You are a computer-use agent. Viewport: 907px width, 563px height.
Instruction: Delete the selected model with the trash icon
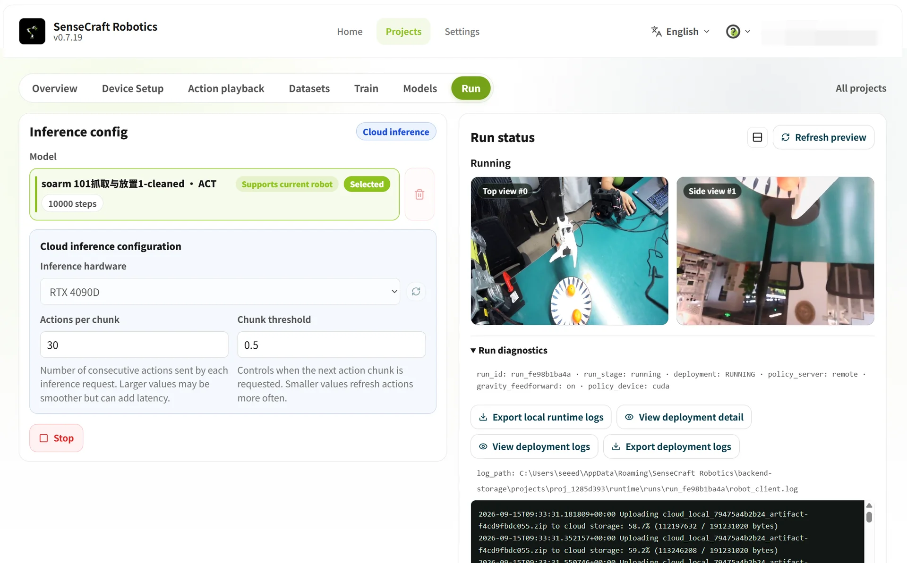(x=419, y=194)
